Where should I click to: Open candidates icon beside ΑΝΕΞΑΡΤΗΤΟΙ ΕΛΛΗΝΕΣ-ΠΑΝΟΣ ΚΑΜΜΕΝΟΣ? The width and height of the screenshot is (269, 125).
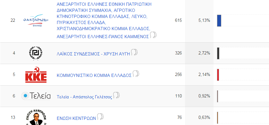tap(153, 35)
